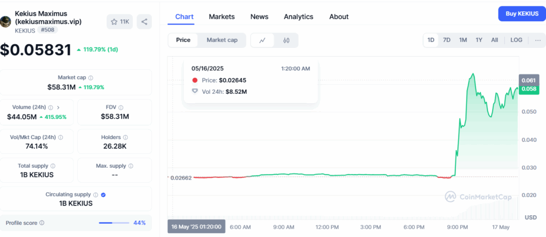The width and height of the screenshot is (546, 237).
Task: Click the share icon button
Action: (144, 22)
